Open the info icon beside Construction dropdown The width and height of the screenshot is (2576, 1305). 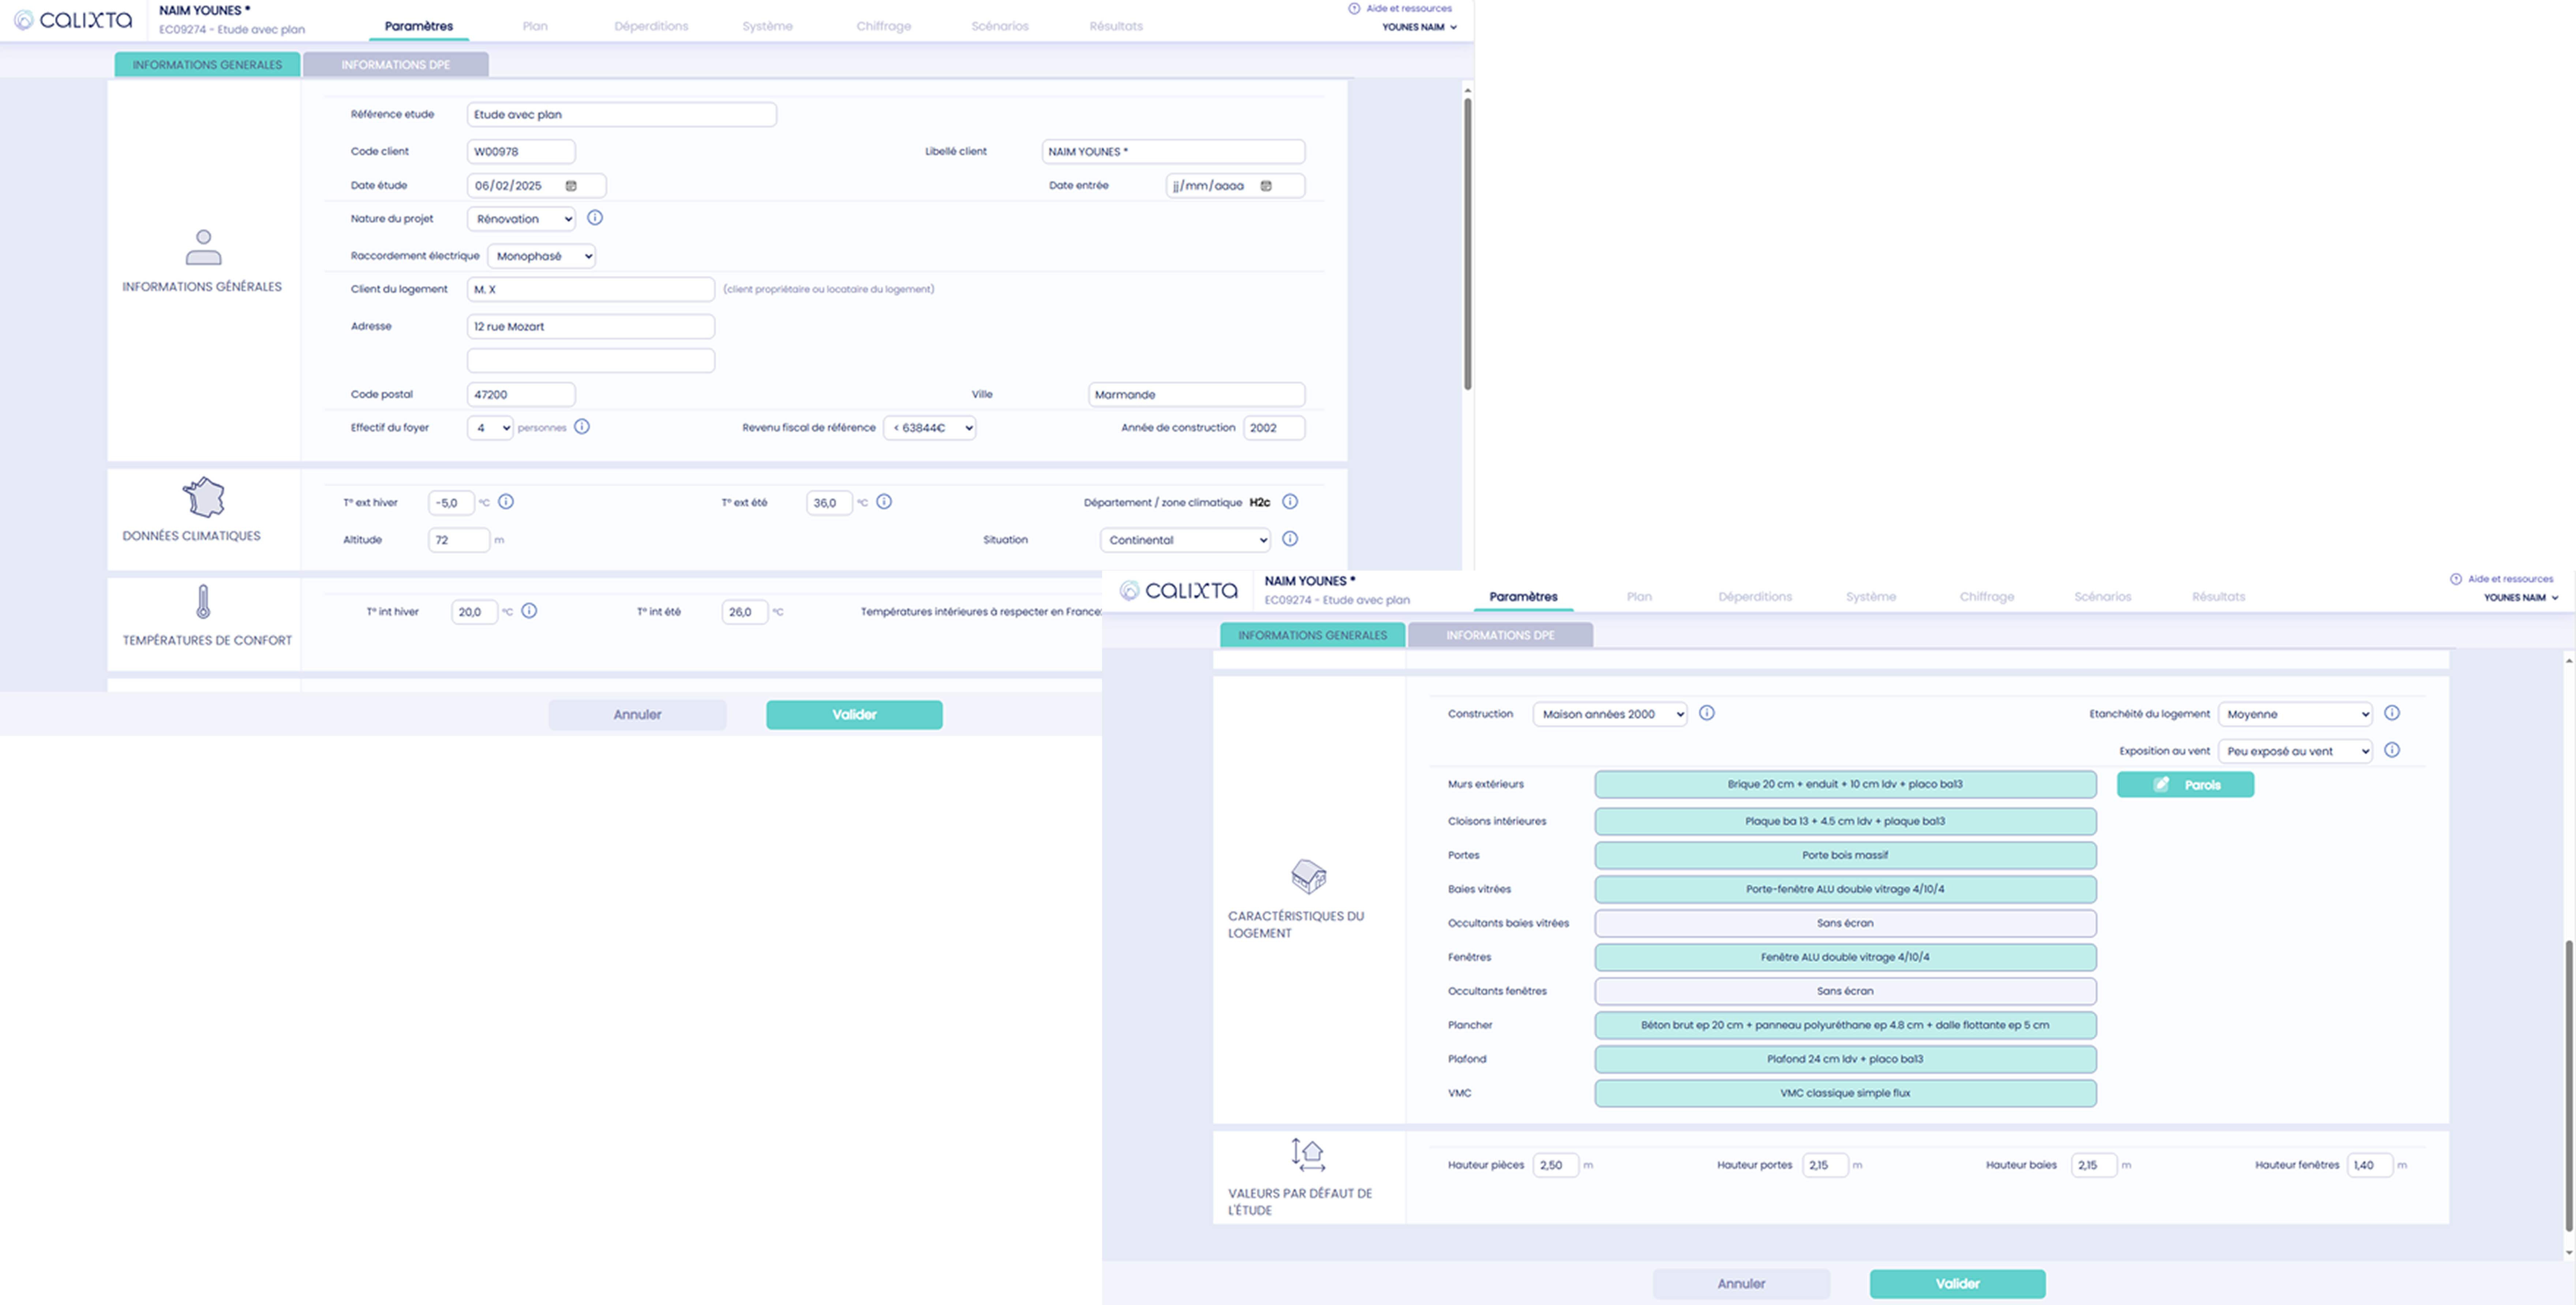pyautogui.click(x=1707, y=714)
